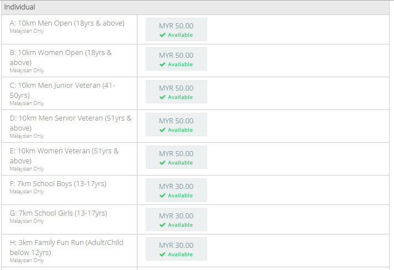394x270 pixels.
Task: Click green checkmark for 10km Men Open
Action: point(162,35)
